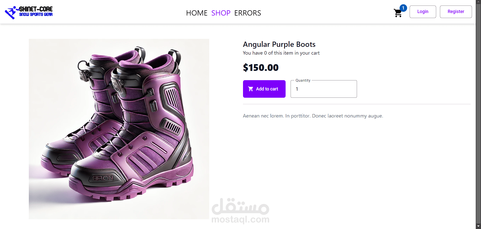481x229 pixels.
Task: Open the shopping cart icon in header
Action: coord(398,13)
